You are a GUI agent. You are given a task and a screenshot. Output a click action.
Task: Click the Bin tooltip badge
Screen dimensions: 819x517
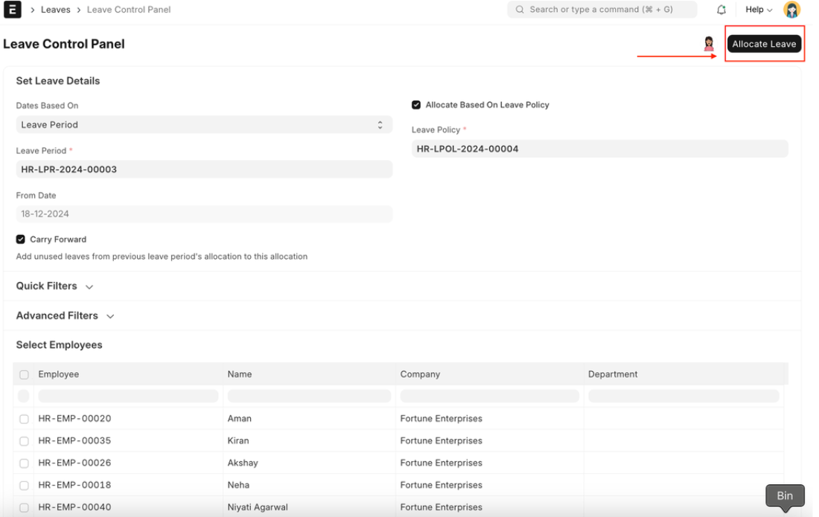(785, 495)
